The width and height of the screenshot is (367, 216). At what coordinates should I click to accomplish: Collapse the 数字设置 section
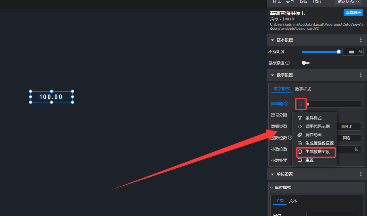[x=272, y=75]
